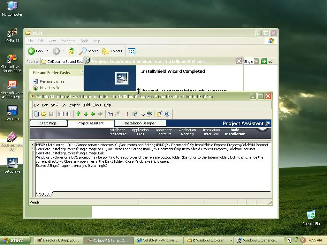Toggle Folders view in DISK1 Explorer
Screen dimensions: 327x245
(112, 51)
